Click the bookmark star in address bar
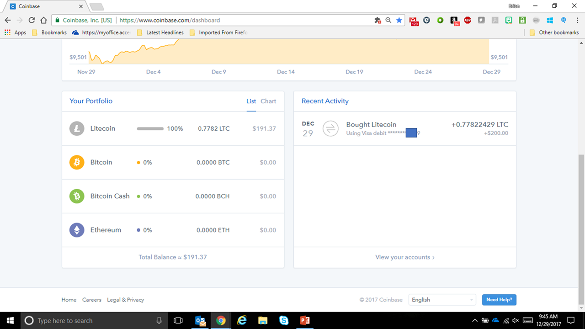 coord(399,20)
